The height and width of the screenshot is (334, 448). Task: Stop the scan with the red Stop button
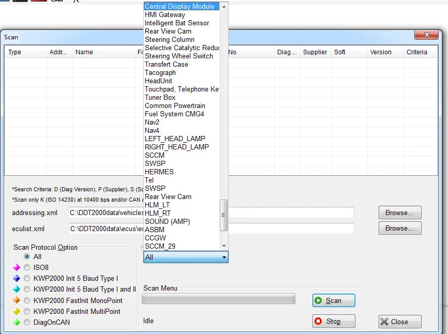click(x=334, y=322)
